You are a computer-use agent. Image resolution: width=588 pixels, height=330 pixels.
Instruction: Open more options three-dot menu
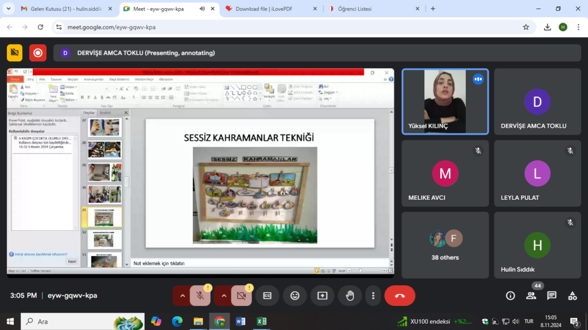tap(373, 296)
